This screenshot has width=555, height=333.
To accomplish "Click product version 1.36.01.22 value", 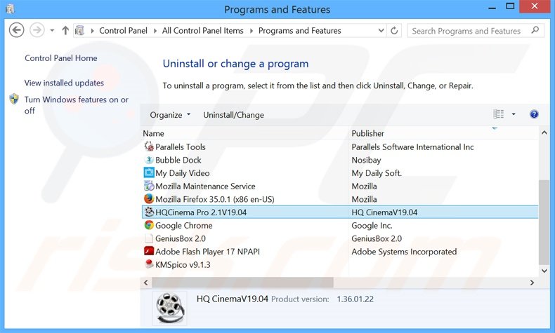I will 355,299.
